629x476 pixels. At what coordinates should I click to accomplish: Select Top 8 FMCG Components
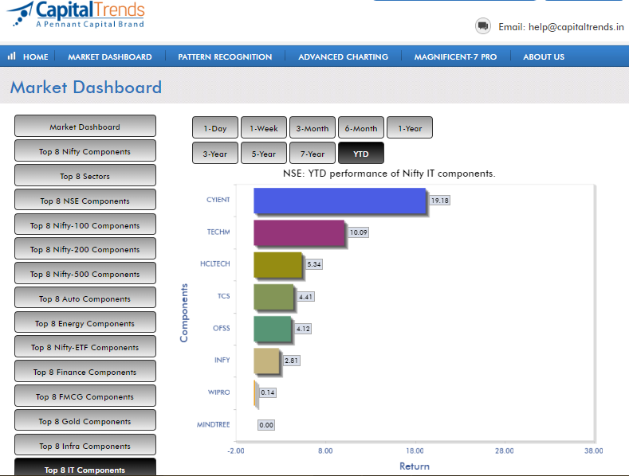(x=85, y=396)
